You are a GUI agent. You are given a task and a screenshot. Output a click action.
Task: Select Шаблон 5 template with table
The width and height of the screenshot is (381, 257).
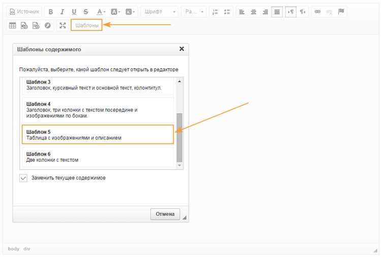click(x=98, y=135)
